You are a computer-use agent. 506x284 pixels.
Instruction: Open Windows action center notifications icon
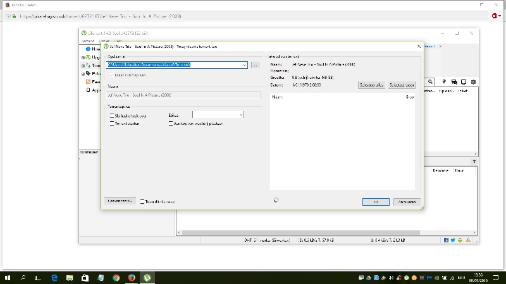[x=496, y=278]
